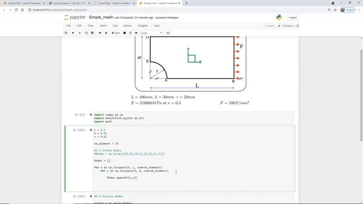Click the plate diagram image
Screen dimensions: 363x204
pos(191,64)
